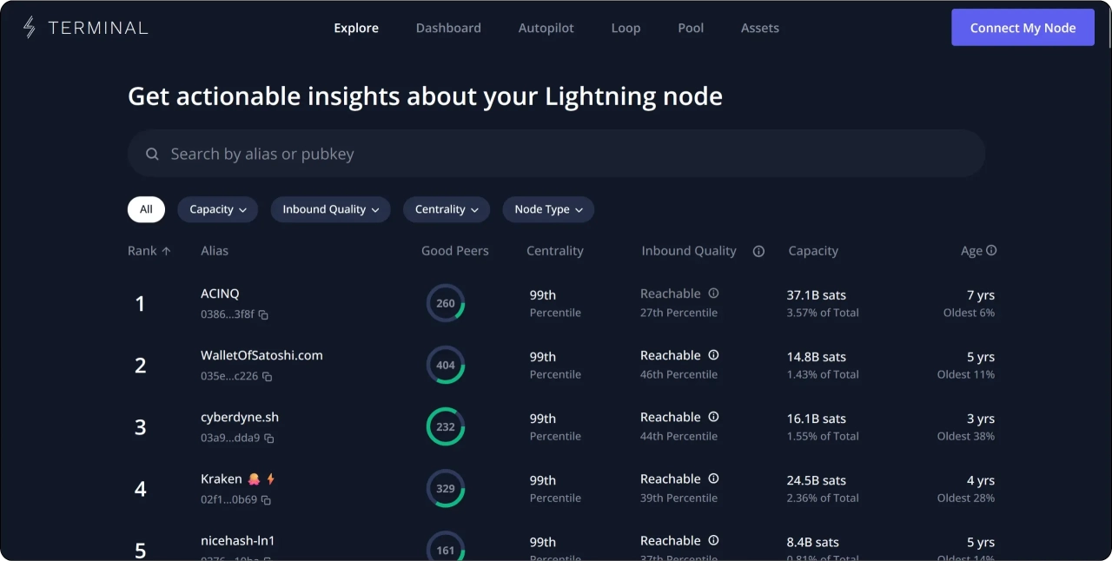The width and height of the screenshot is (1112, 561).
Task: Open the cyberdyne.sh node link
Action: [240, 417]
